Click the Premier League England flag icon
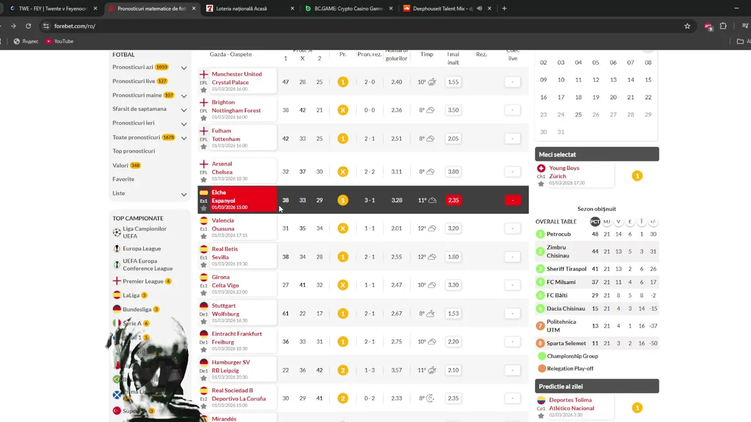 pos(117,281)
